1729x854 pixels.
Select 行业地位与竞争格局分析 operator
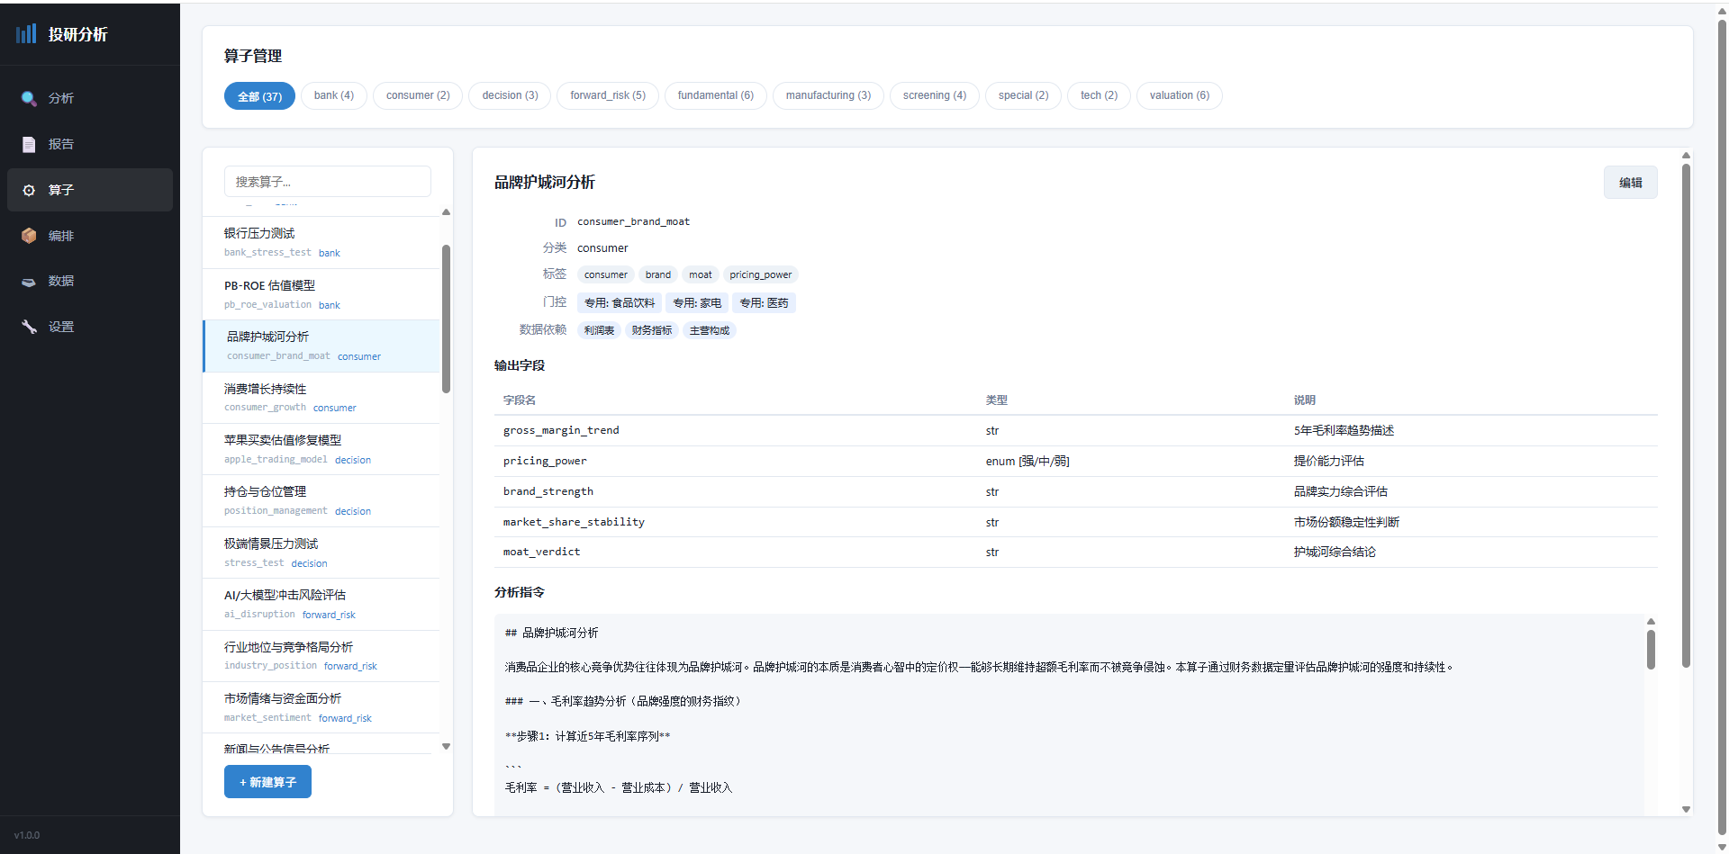(321, 656)
